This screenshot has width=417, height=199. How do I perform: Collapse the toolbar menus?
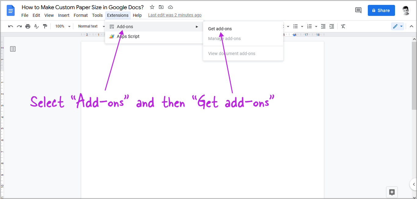point(411,26)
